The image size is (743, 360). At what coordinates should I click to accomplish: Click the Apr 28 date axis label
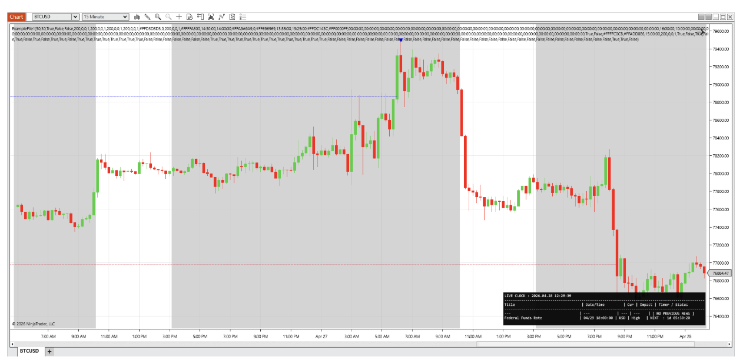685,336
